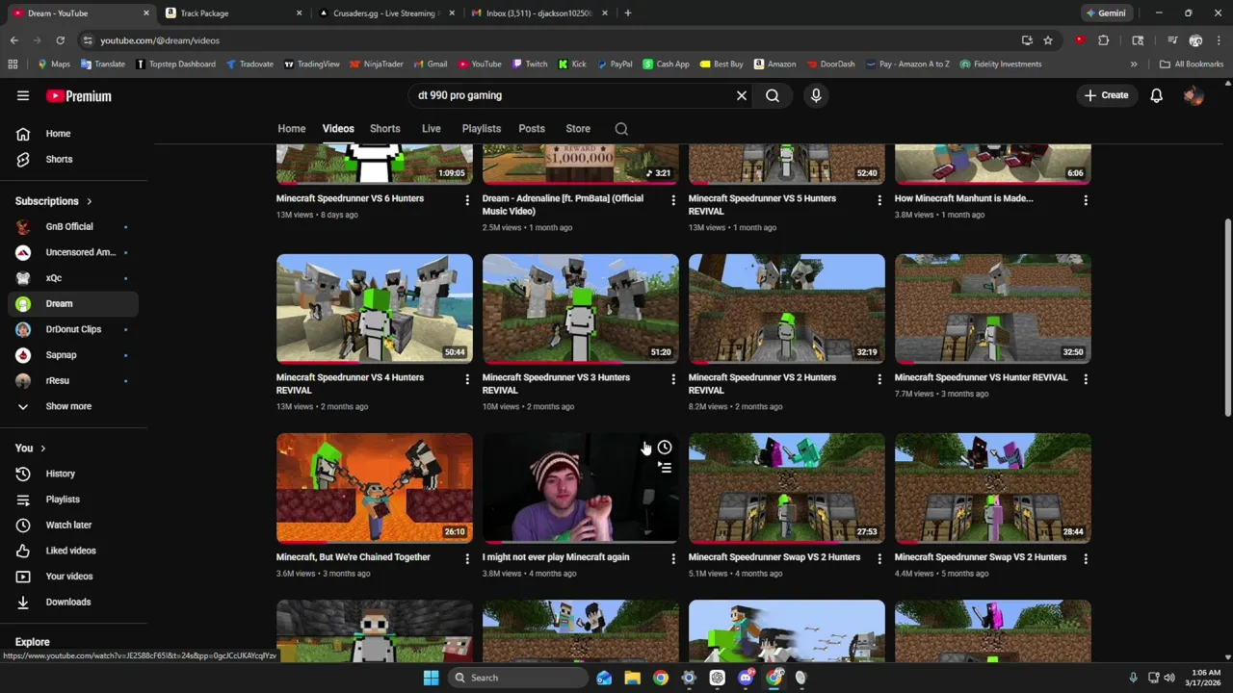Switch to the Playlists channel tab
Viewport: 1233px width, 693px height.
pos(482,129)
